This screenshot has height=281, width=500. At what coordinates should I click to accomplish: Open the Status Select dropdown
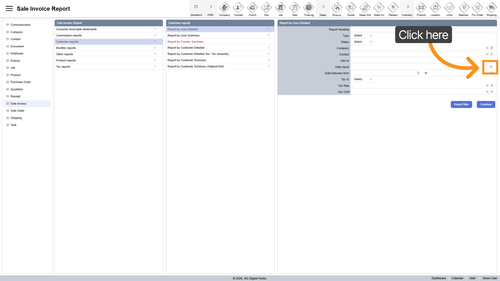(363, 42)
